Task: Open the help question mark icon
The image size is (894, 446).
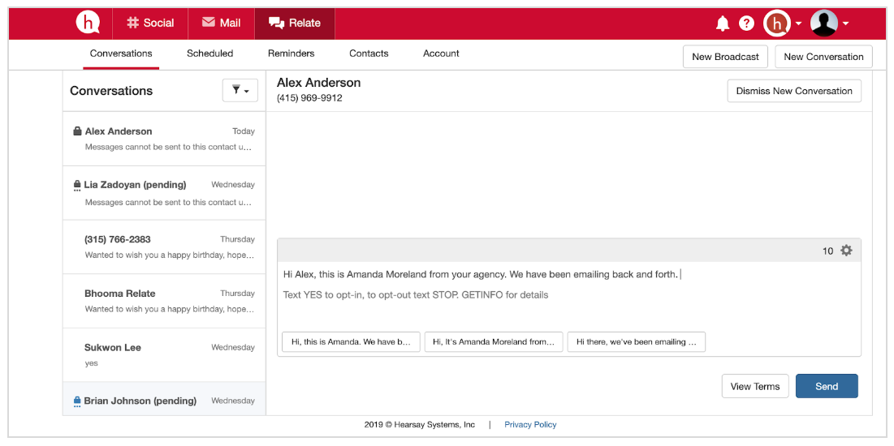Action: coord(746,24)
